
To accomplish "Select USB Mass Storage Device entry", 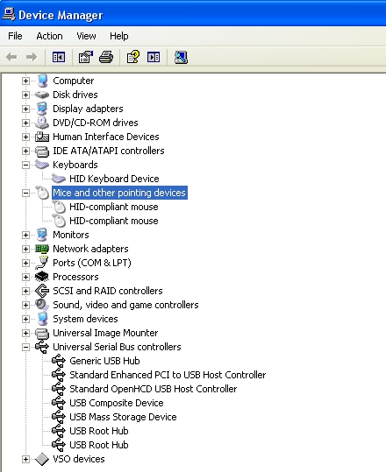I will pyautogui.click(x=123, y=417).
